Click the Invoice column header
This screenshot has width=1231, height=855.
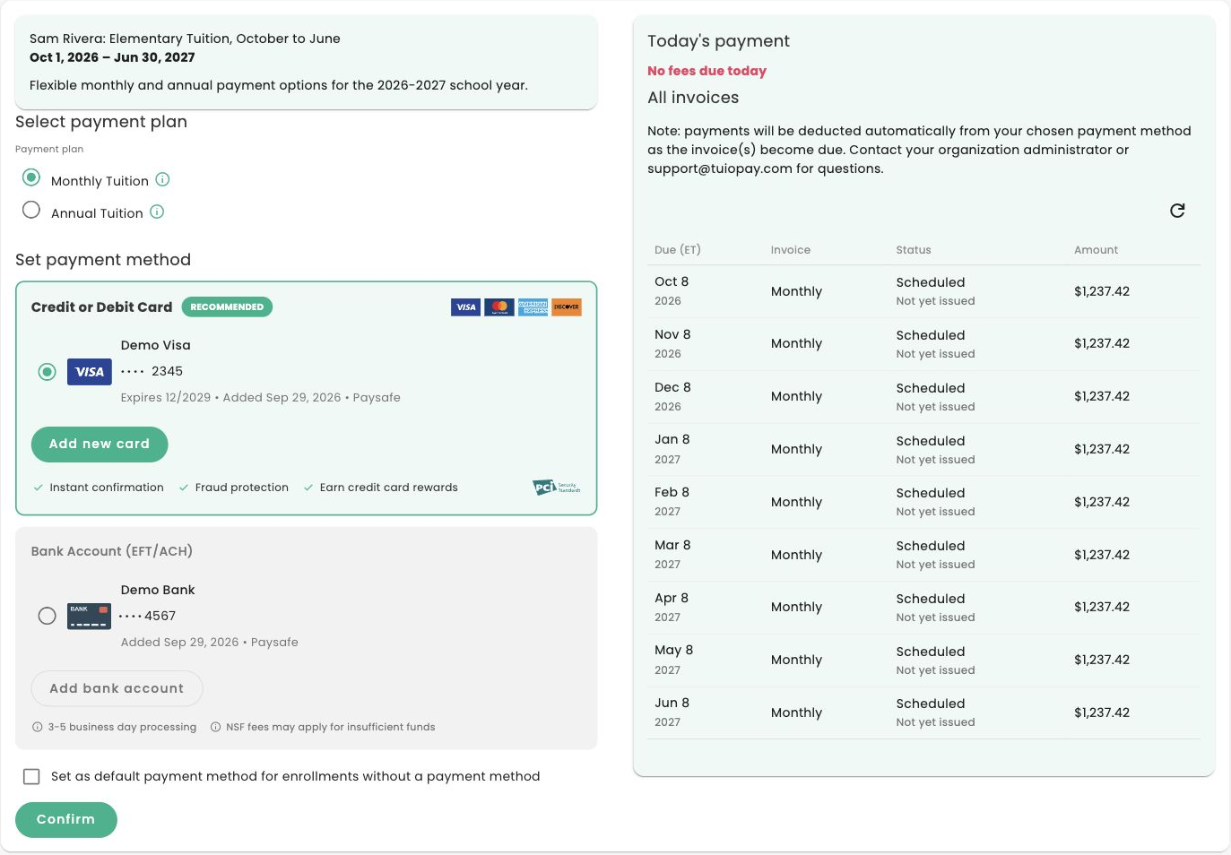(x=791, y=250)
